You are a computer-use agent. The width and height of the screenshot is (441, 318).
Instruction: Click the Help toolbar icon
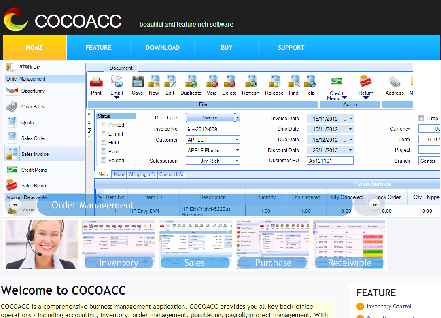(310, 82)
